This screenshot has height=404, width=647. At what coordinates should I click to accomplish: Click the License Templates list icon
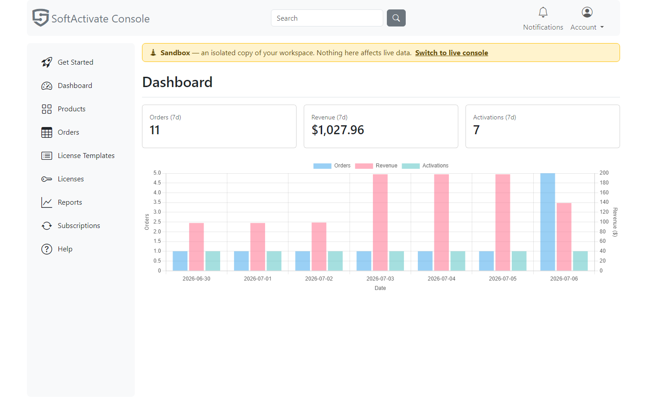(47, 156)
